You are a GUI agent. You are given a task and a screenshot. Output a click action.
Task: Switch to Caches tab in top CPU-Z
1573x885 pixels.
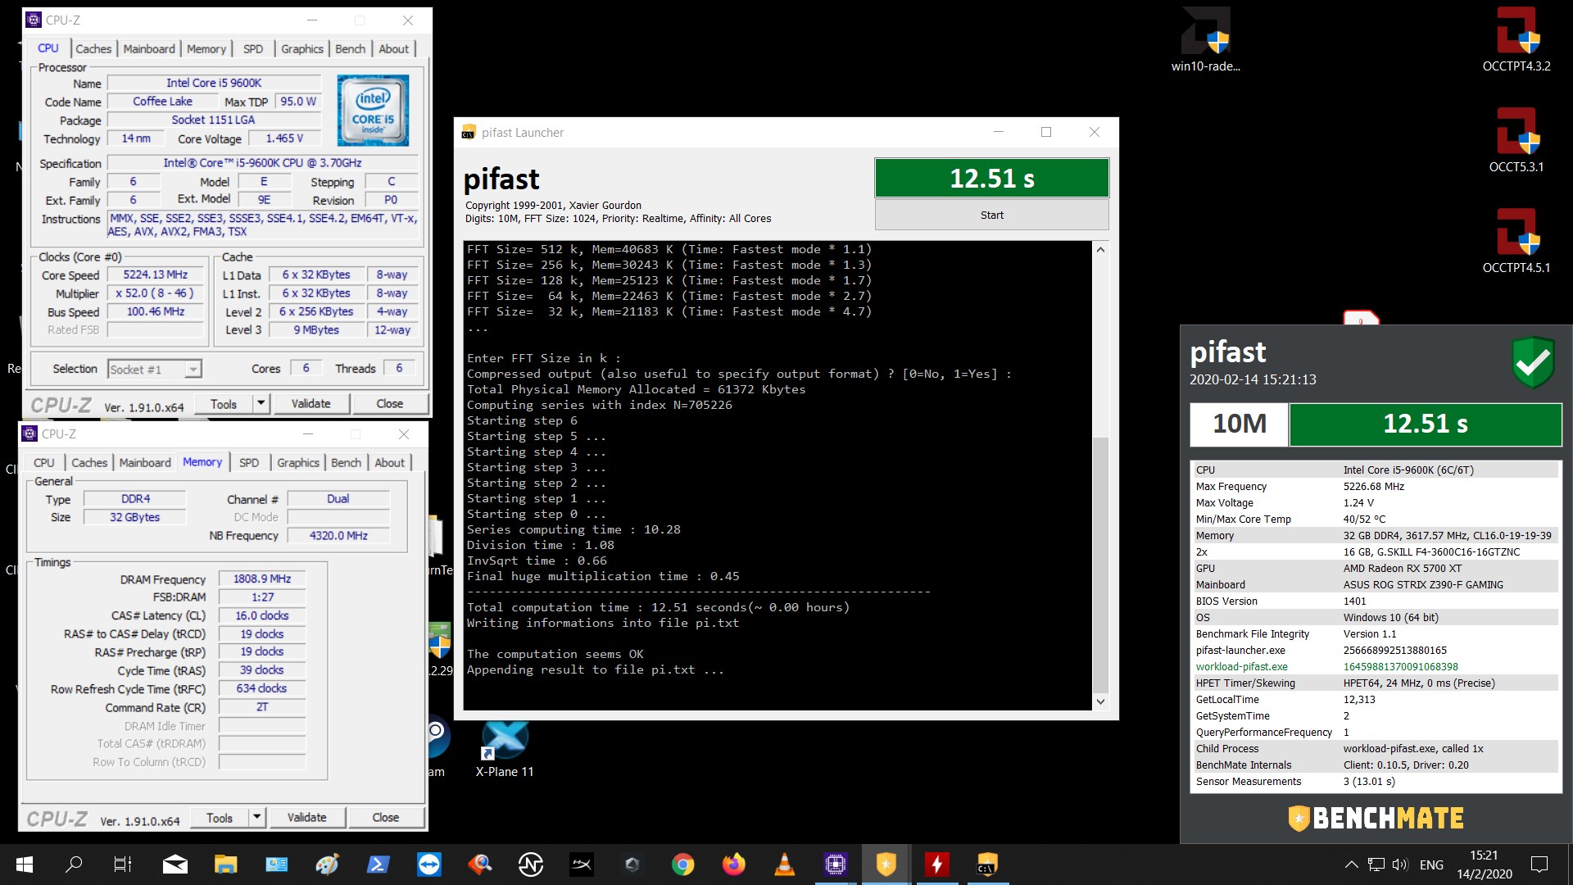pyautogui.click(x=93, y=49)
